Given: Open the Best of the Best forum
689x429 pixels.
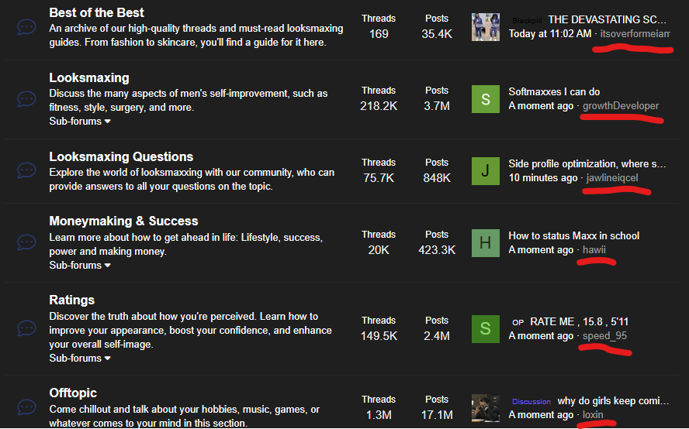Looking at the screenshot, I should point(96,13).
